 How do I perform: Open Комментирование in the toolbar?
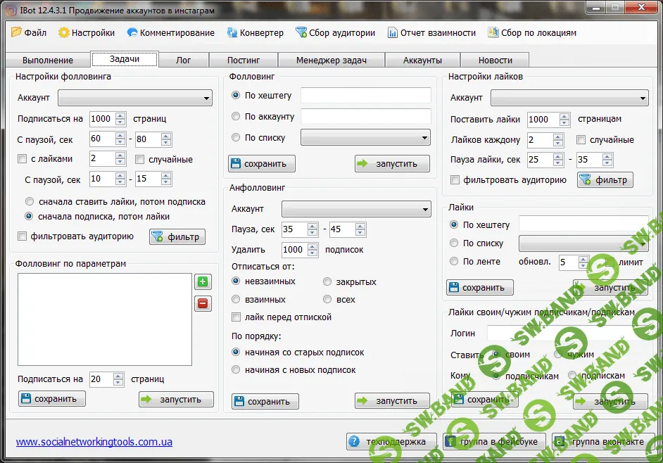coord(170,32)
